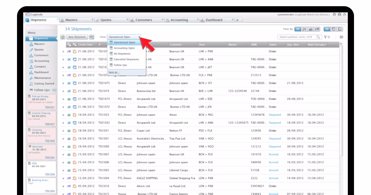Click the Getting Started icon in side menu
Screen dimensions: 371x195
[x=31, y=84]
